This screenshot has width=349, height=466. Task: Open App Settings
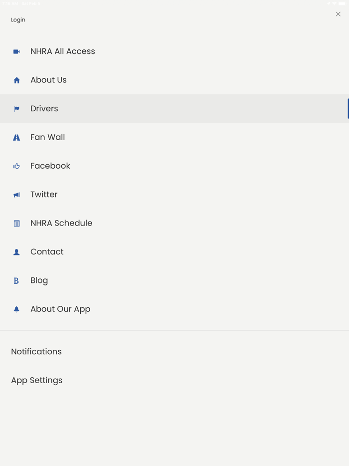(37, 380)
